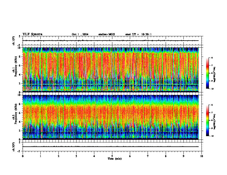Click the ch.1 Frequency (kHz) axis label
The width and height of the screenshot is (227, 175).
[x=15, y=66]
